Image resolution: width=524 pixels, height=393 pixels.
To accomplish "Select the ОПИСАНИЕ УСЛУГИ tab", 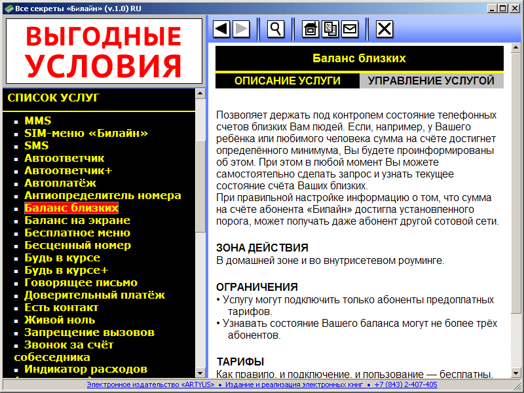I will [x=288, y=81].
